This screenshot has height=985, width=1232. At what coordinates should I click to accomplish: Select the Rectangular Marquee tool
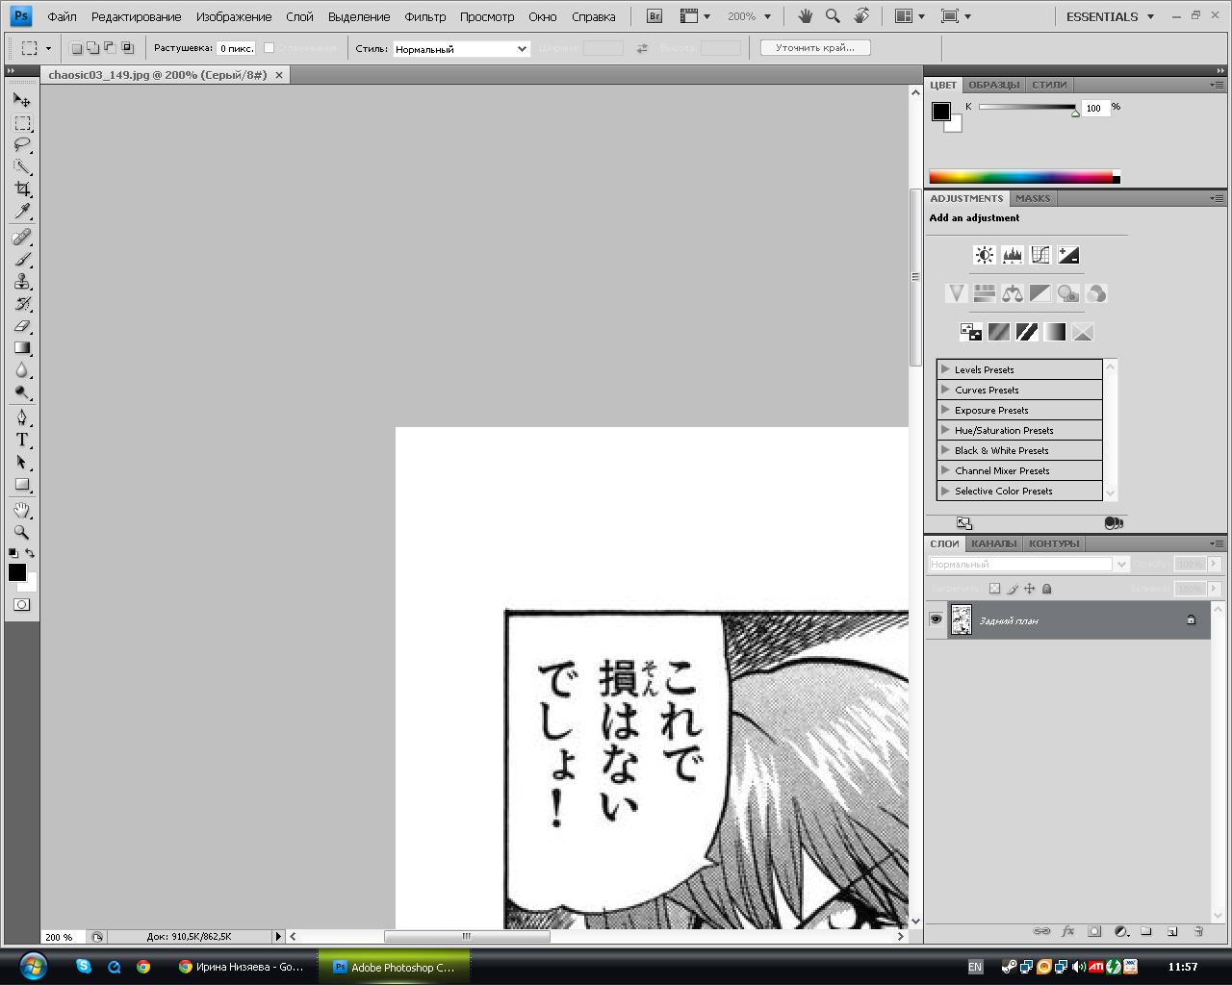pyautogui.click(x=22, y=123)
